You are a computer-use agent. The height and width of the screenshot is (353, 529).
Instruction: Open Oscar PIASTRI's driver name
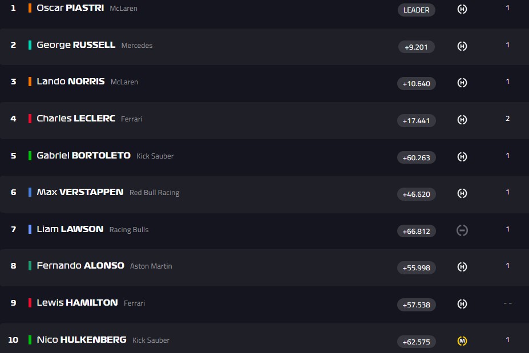70,9
